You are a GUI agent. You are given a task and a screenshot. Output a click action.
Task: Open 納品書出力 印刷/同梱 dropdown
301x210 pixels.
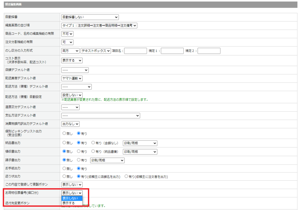point(140,143)
